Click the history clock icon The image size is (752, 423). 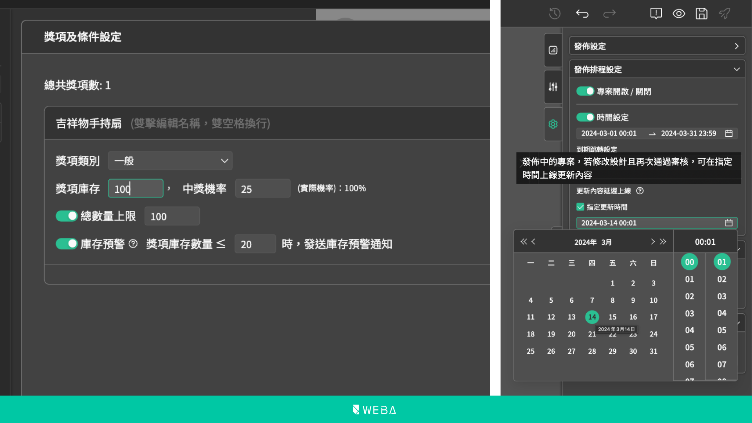pos(555,14)
